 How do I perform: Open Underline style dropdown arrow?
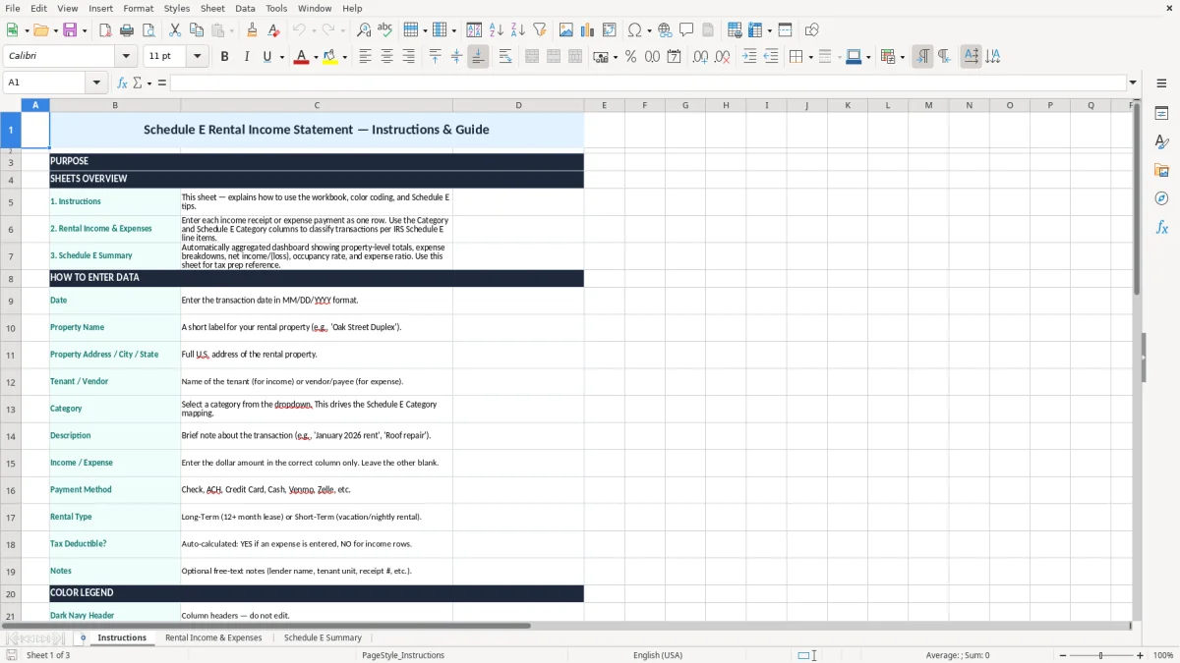pos(281,57)
